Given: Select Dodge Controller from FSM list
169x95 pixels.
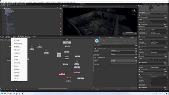Looking at the screenshot, I should [17, 49].
